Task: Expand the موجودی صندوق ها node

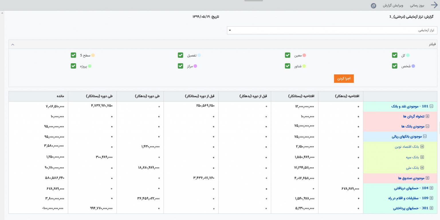Action: [428, 178]
